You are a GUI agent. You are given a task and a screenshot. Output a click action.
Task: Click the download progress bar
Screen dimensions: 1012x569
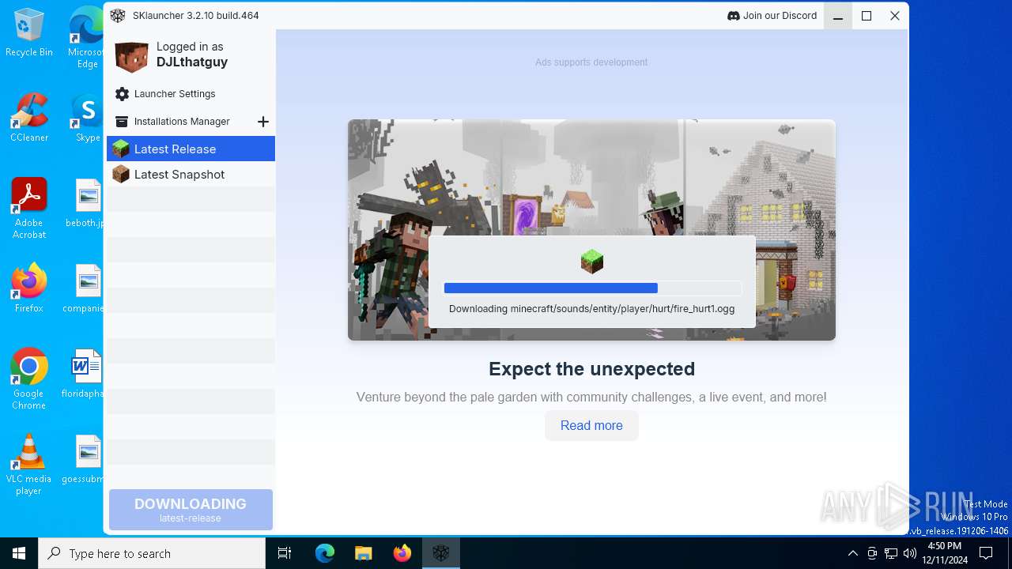[x=592, y=288]
